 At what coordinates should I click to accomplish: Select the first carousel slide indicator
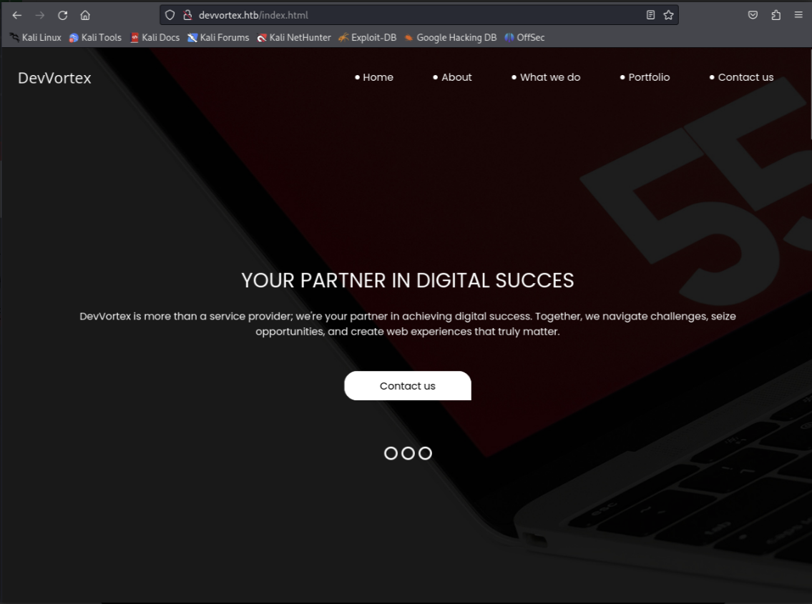pos(391,453)
